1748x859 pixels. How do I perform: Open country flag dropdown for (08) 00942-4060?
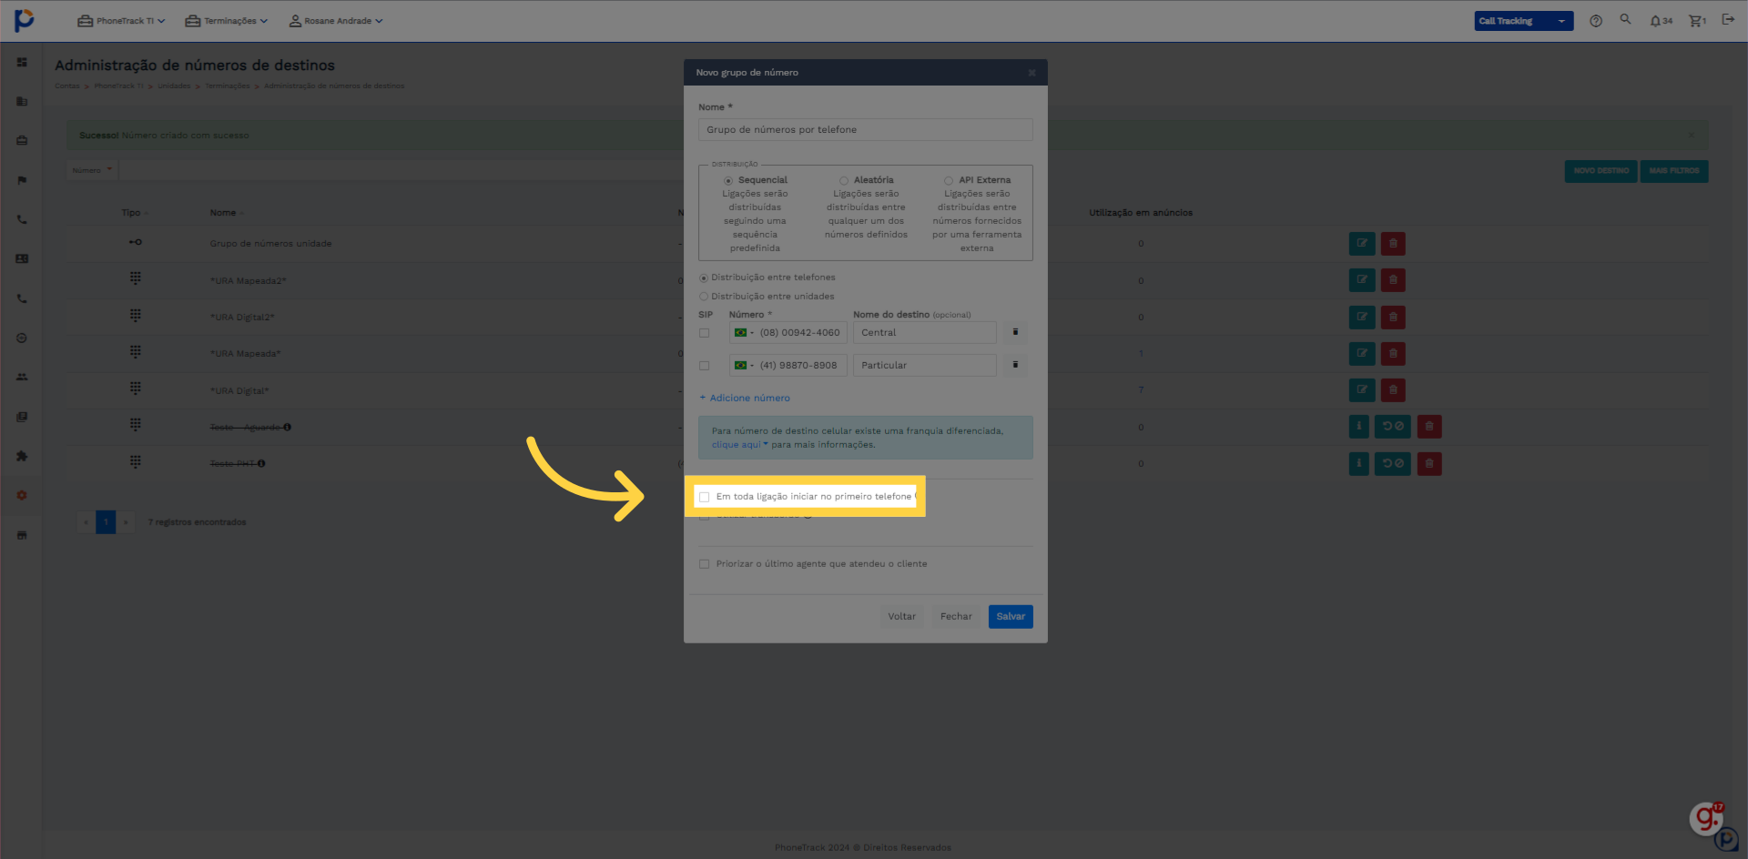(744, 333)
